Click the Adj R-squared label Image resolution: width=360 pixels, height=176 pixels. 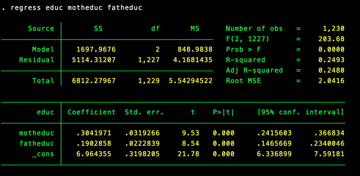[x=254, y=70]
